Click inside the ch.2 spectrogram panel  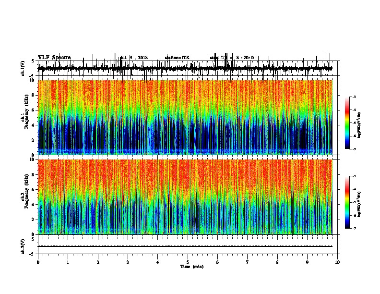click(185, 197)
